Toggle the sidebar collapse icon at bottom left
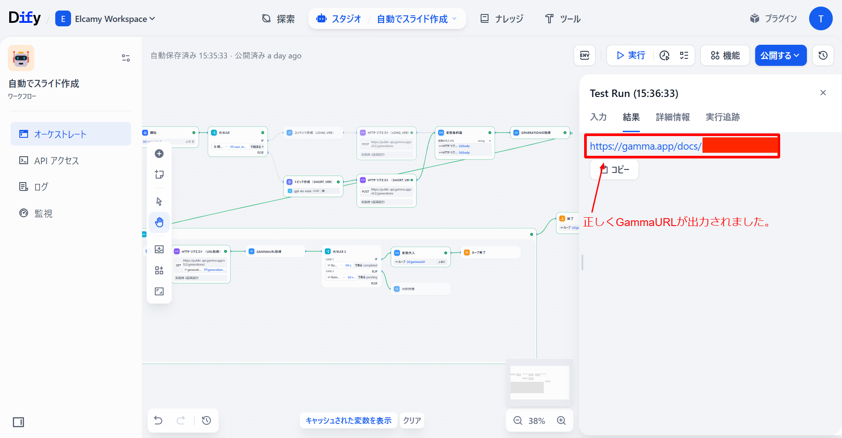Screen dimensions: 842x438 tap(18, 422)
